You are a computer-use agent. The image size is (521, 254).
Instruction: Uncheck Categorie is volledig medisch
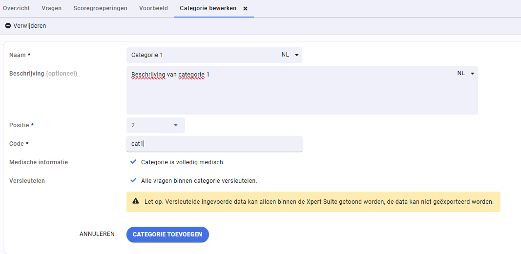[133, 162]
